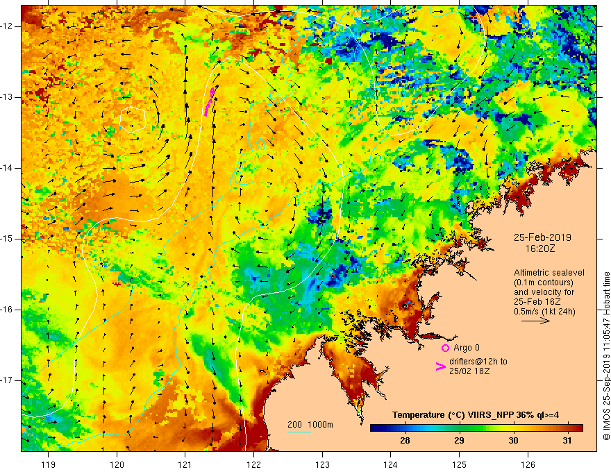Click the longitude axis label 121
The width and height of the screenshot is (611, 472).
point(185,464)
